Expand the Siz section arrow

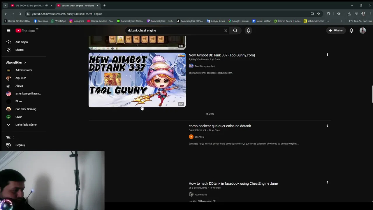13,137
